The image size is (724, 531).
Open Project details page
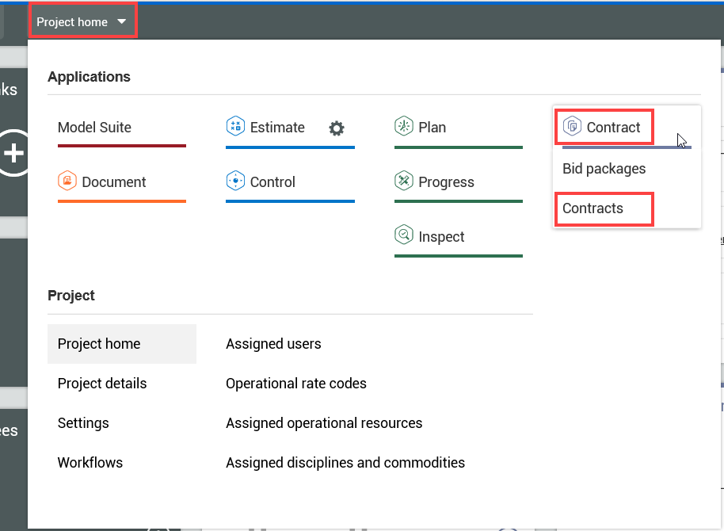102,384
